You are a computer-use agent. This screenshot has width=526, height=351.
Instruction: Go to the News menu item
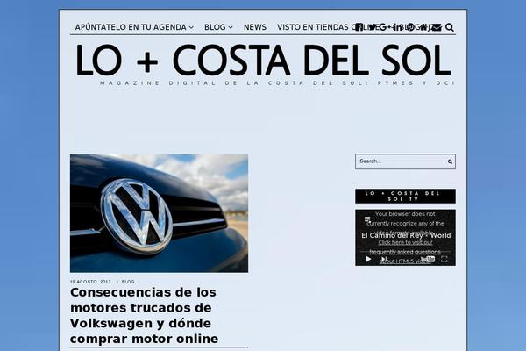[255, 27]
